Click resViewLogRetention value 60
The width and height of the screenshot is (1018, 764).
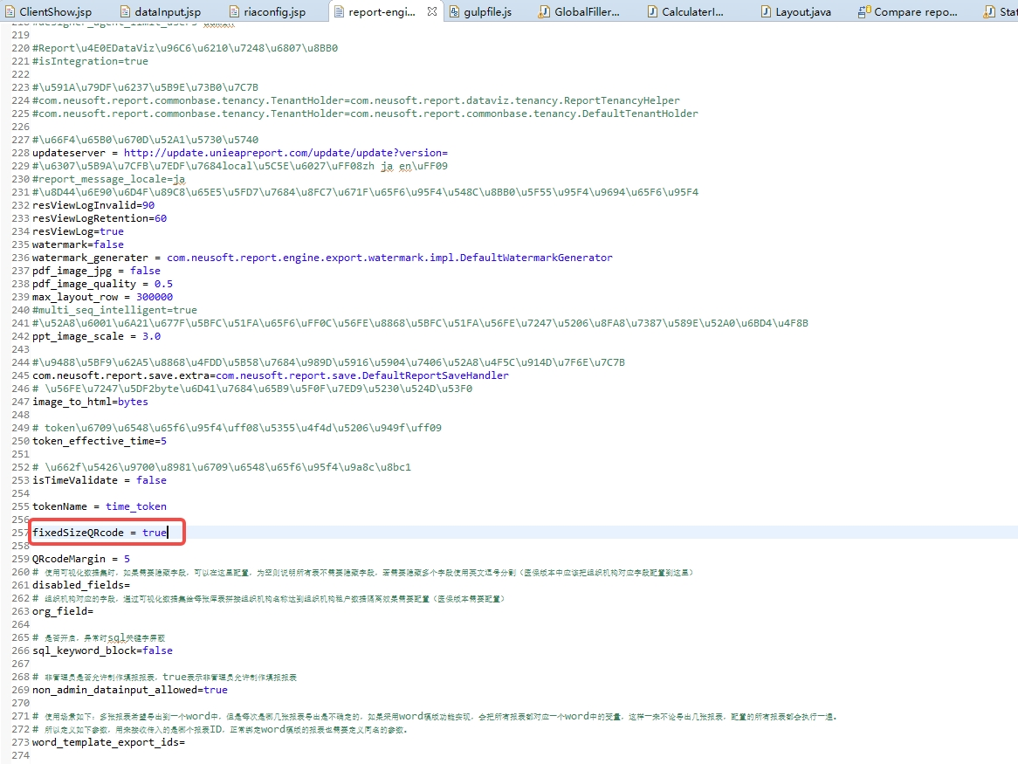coord(161,218)
